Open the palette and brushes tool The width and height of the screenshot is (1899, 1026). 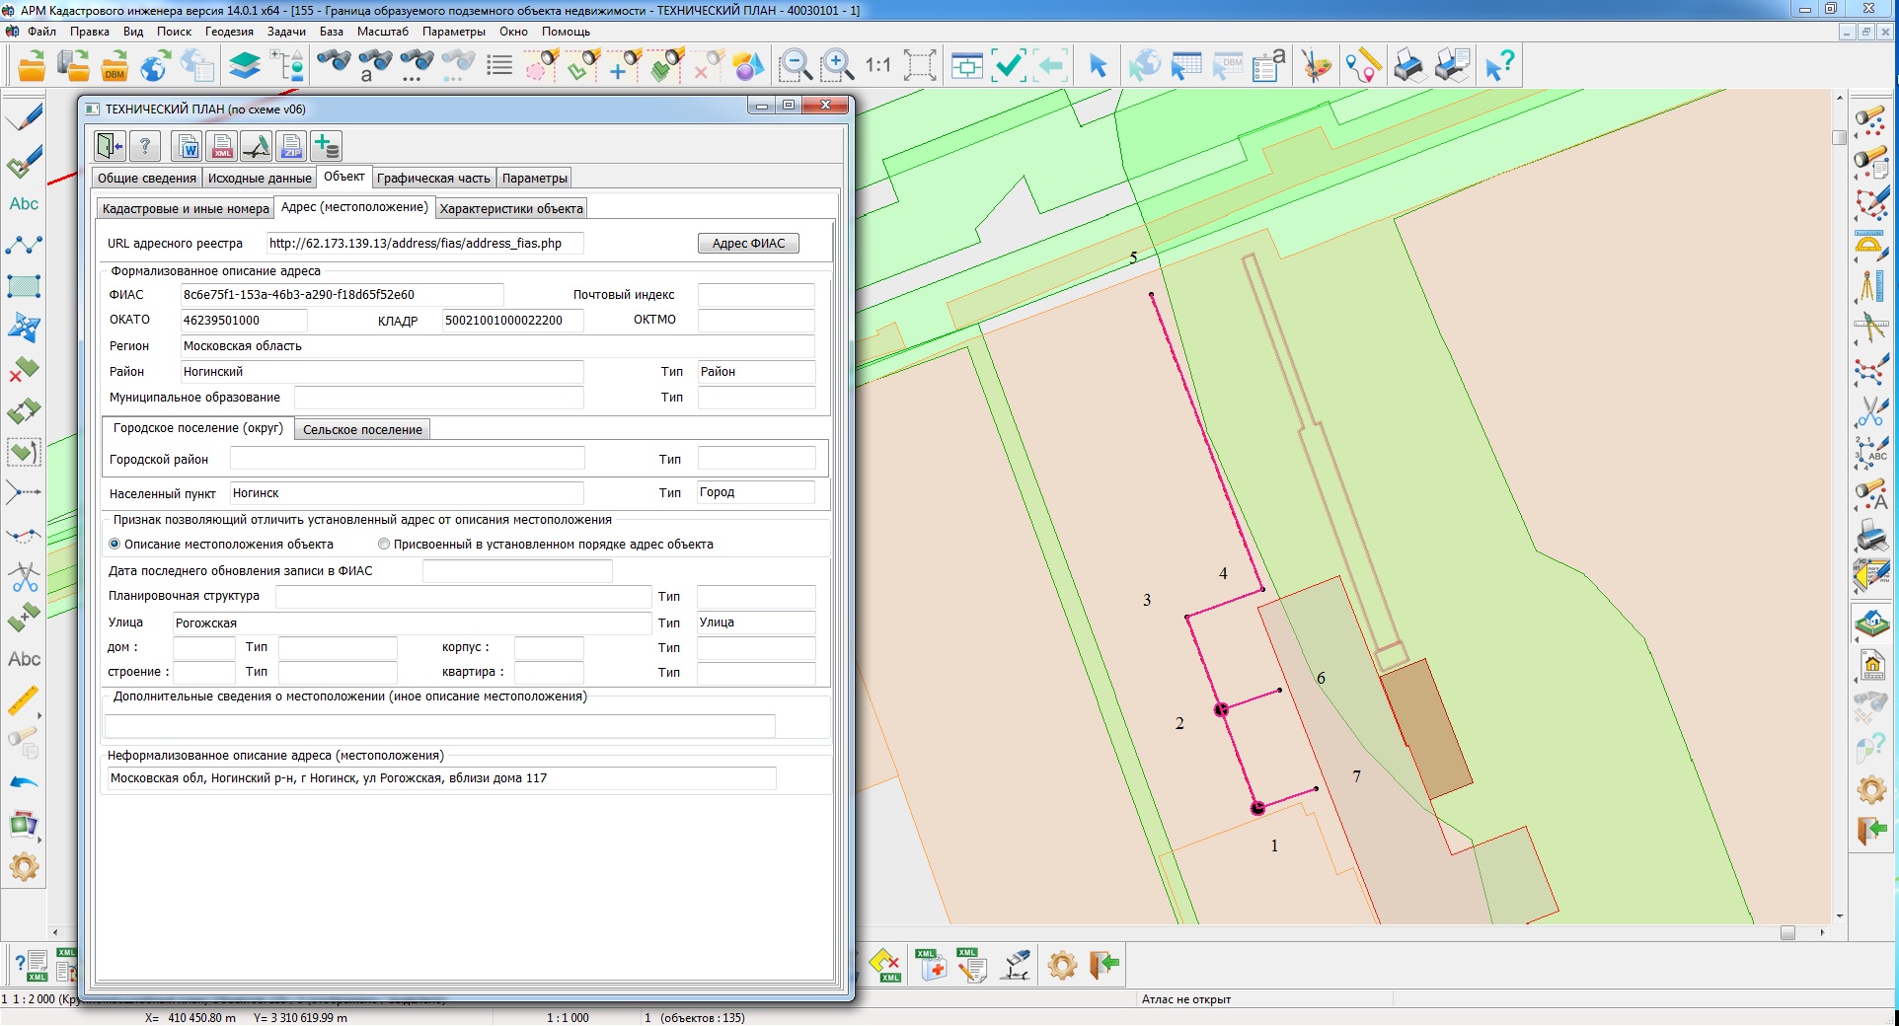(x=1316, y=66)
